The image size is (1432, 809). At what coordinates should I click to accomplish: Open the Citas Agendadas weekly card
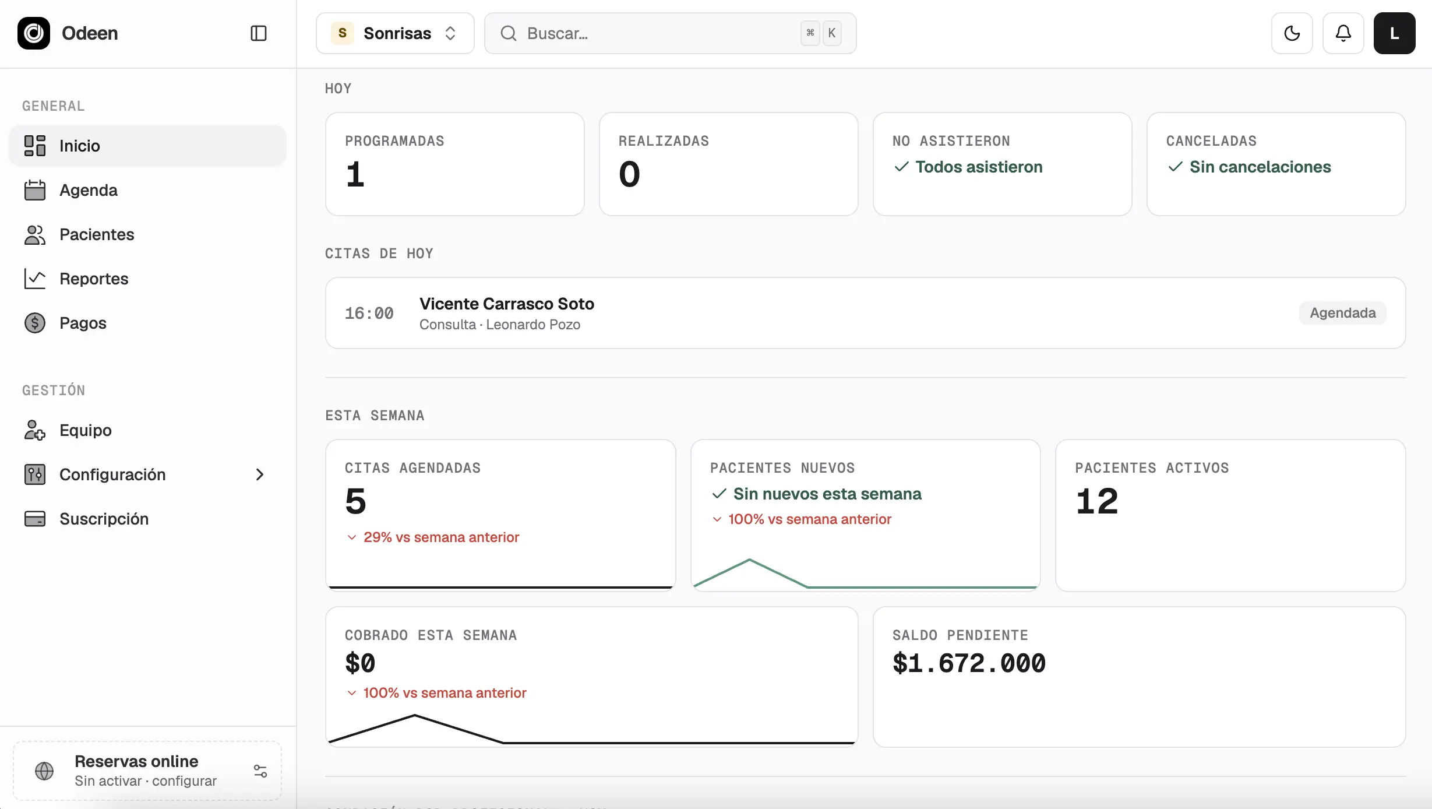click(500, 515)
